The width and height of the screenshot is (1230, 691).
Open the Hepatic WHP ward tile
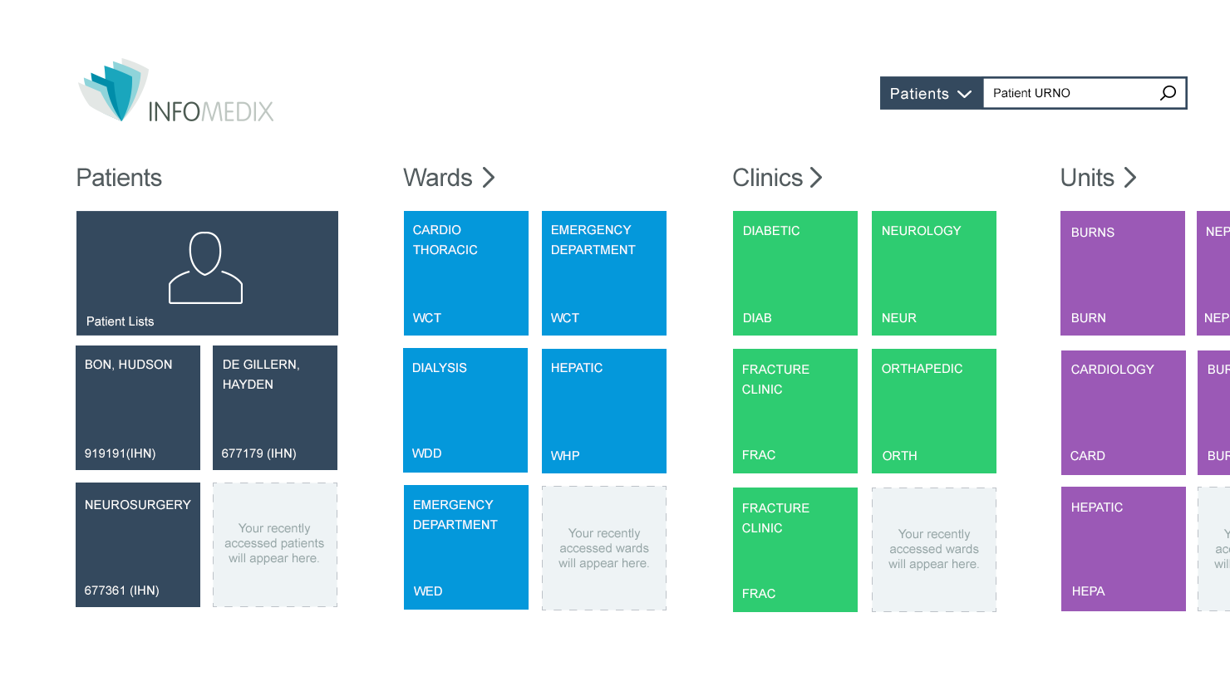[x=603, y=411]
